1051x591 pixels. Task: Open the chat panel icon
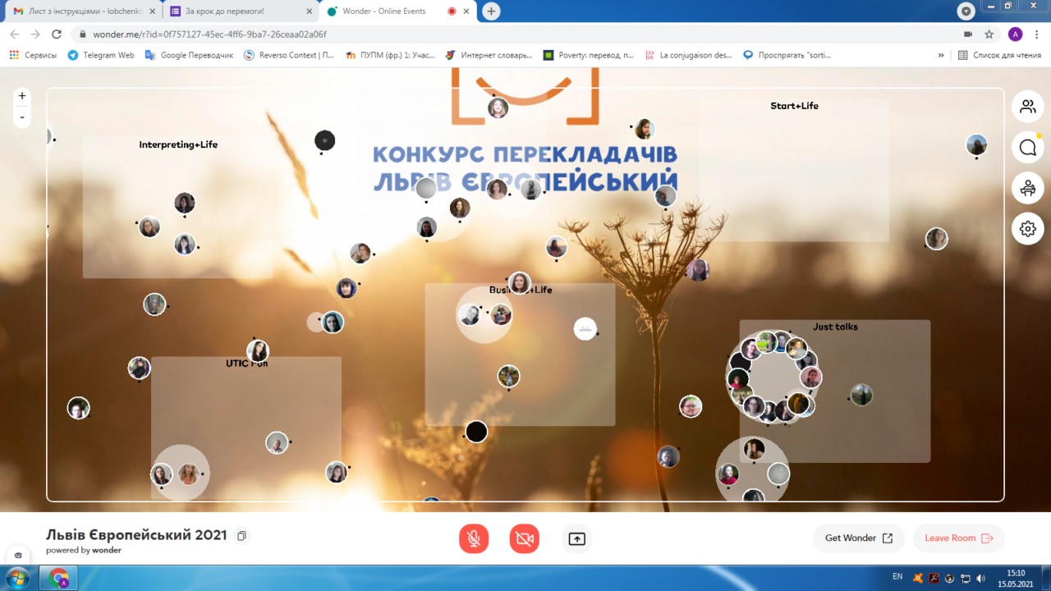coord(1027,148)
